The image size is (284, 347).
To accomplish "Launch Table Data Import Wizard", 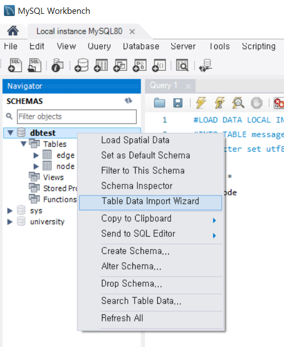I will (151, 203).
